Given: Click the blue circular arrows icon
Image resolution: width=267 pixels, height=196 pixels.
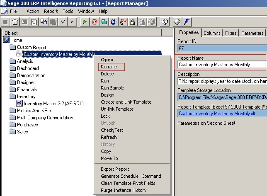Looking at the screenshot, I should pos(114,22).
